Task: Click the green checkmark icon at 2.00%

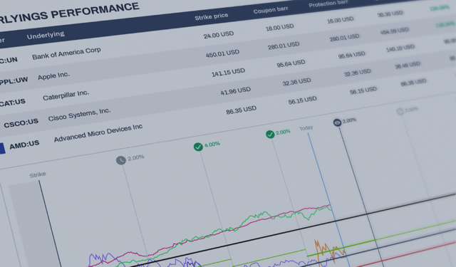Action: tap(270, 135)
